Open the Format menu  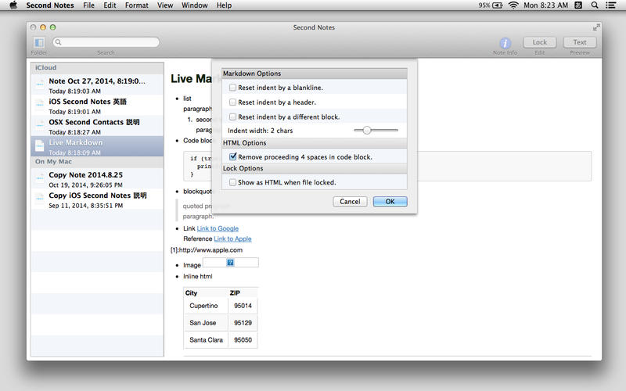click(136, 5)
